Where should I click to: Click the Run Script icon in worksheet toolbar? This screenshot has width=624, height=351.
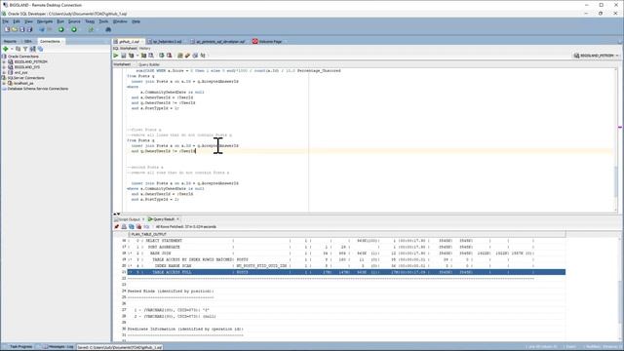click(x=124, y=56)
